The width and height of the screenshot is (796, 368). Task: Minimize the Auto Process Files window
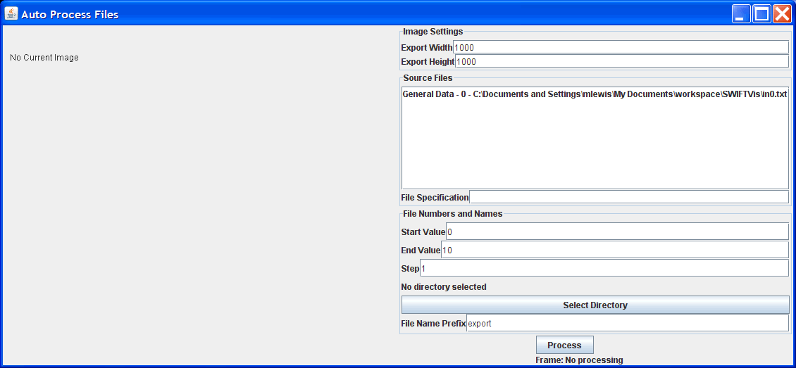coord(740,13)
